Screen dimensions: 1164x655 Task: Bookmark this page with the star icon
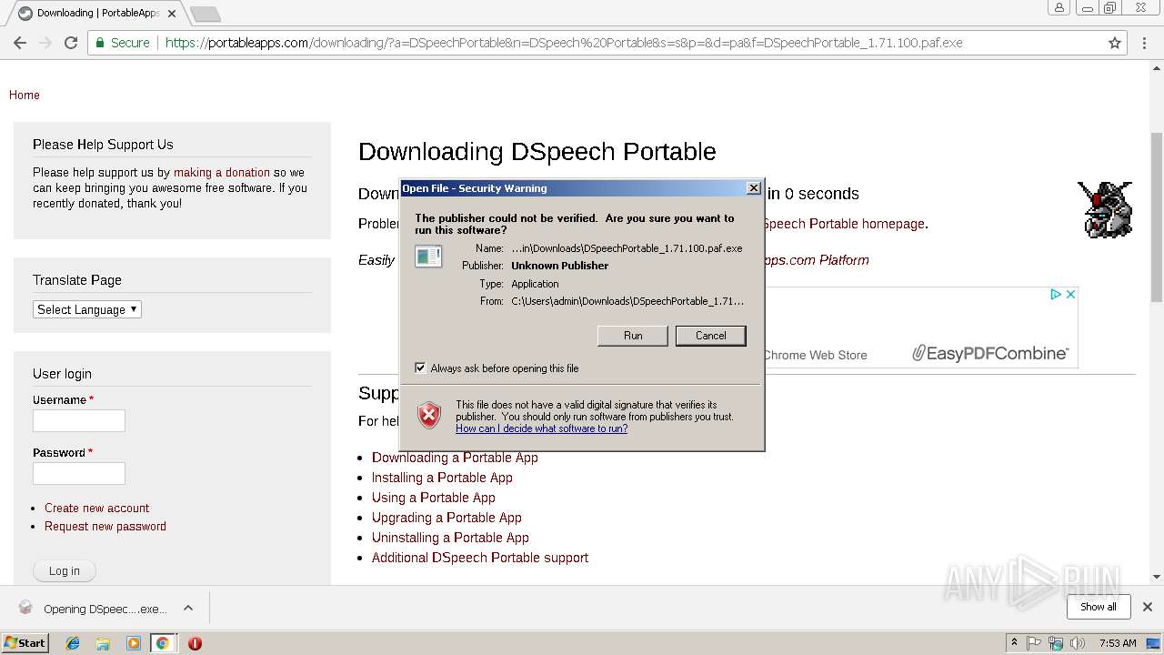coord(1115,43)
